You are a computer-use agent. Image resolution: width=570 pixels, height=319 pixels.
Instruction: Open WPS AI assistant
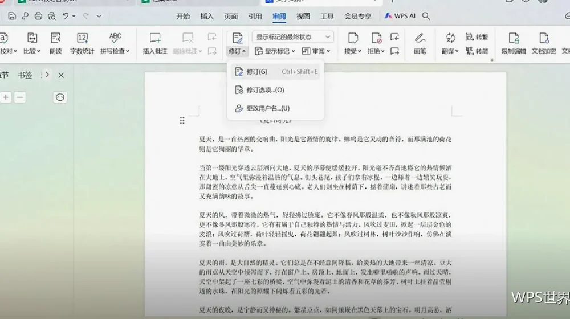400,16
